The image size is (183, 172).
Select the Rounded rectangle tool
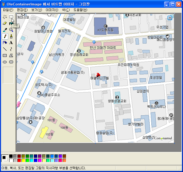pyautogui.click(x=11, y=62)
